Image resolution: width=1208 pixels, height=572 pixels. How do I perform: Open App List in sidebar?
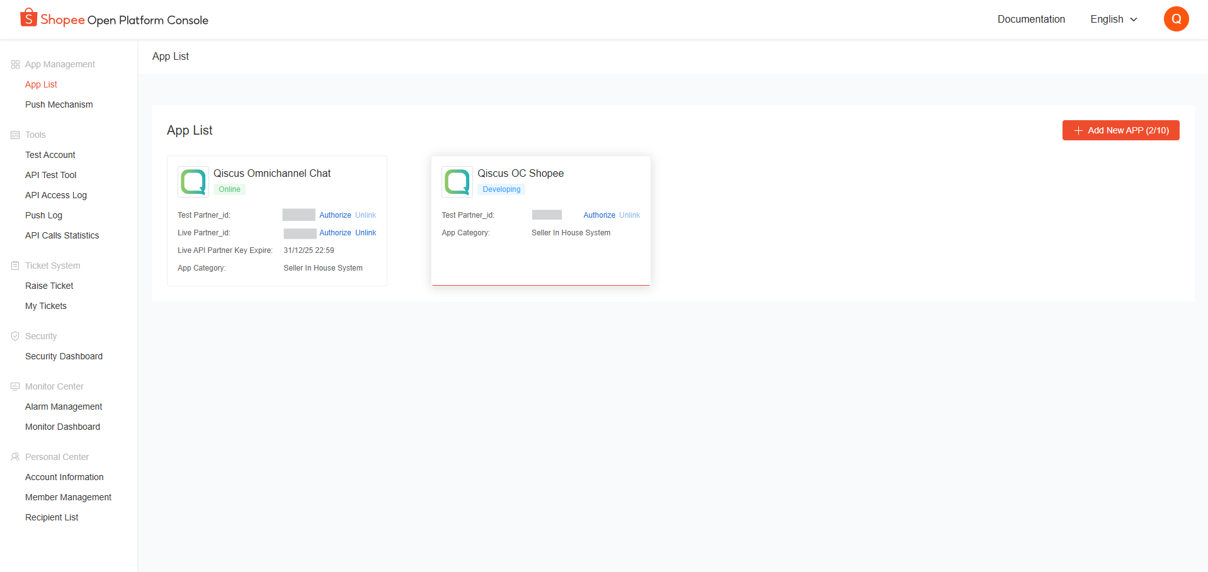pos(41,85)
